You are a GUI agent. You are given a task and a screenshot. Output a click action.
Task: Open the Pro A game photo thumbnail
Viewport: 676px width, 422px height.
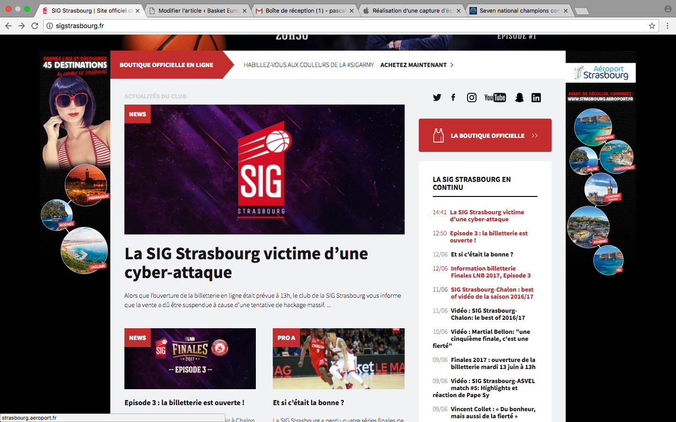[338, 359]
